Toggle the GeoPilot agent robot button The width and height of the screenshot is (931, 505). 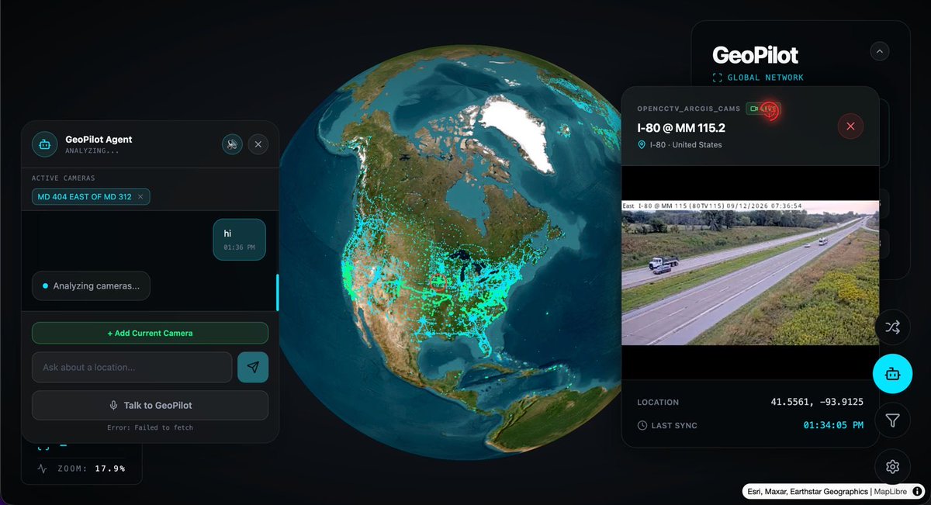click(x=892, y=374)
